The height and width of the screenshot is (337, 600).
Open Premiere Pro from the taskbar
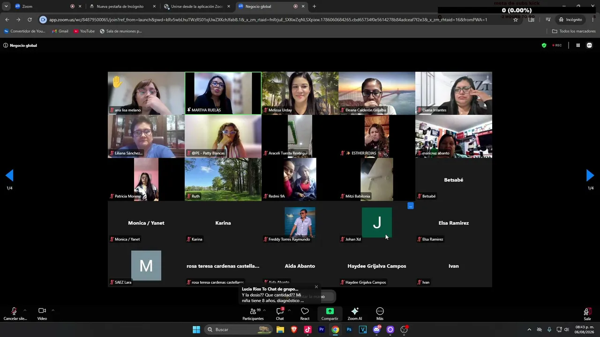click(x=322, y=330)
